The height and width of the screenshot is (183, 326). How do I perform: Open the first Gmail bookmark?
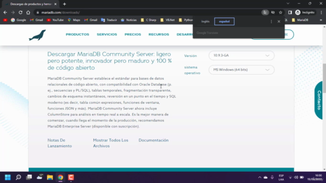[x=36, y=20]
